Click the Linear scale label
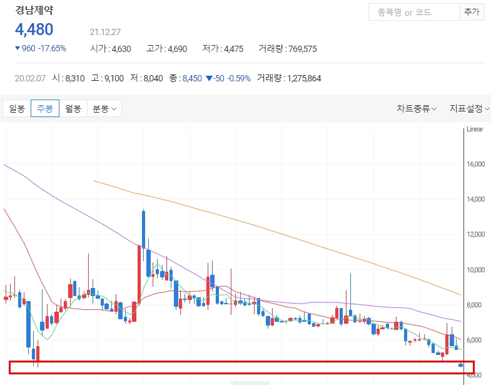 point(475,129)
